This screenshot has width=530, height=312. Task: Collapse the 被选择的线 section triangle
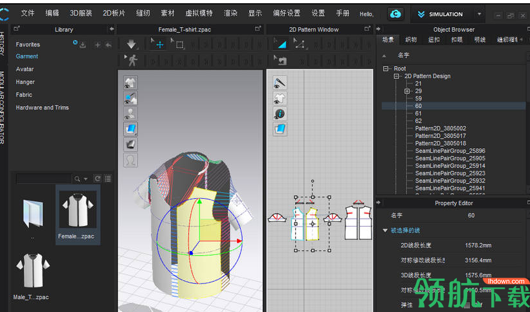tap(385, 230)
